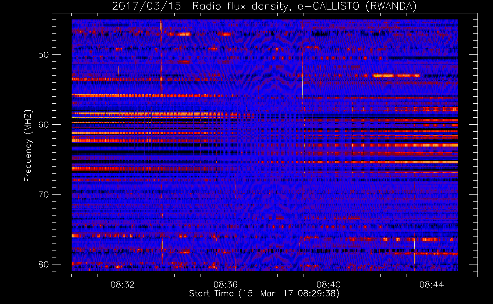The image size is (493, 304).
Task: Click the frequency tick label 80
Action: tap(43, 264)
